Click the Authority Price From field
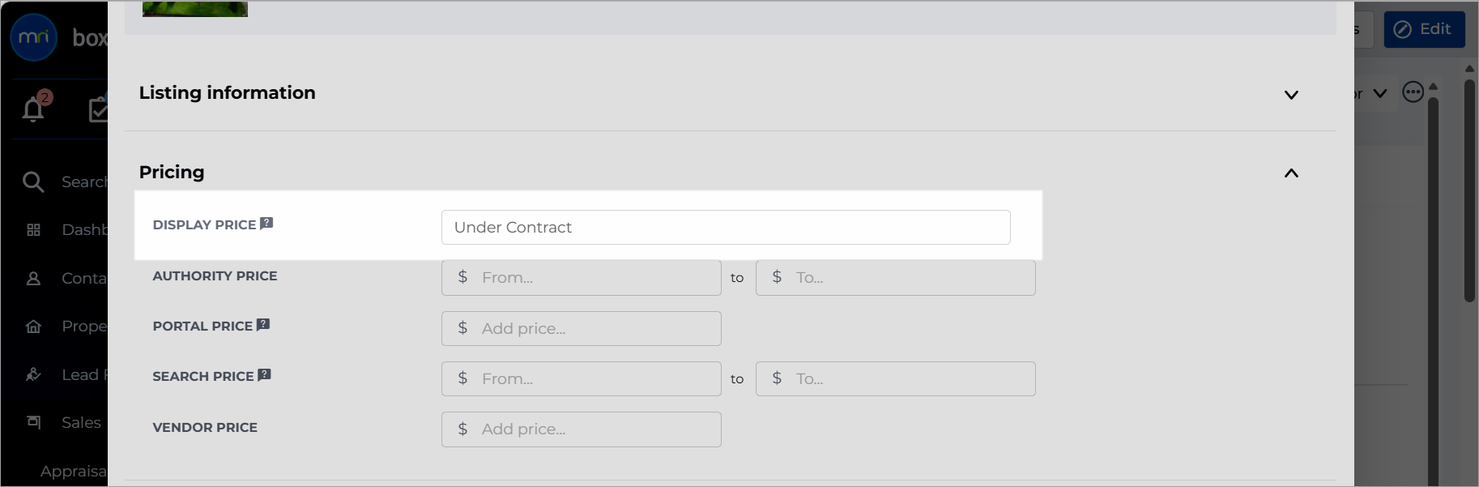This screenshot has width=1479, height=487. (x=582, y=278)
